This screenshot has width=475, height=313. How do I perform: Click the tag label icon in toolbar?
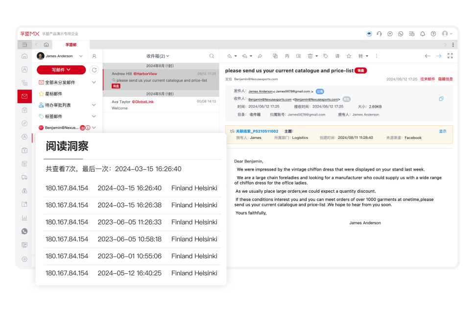[326, 56]
